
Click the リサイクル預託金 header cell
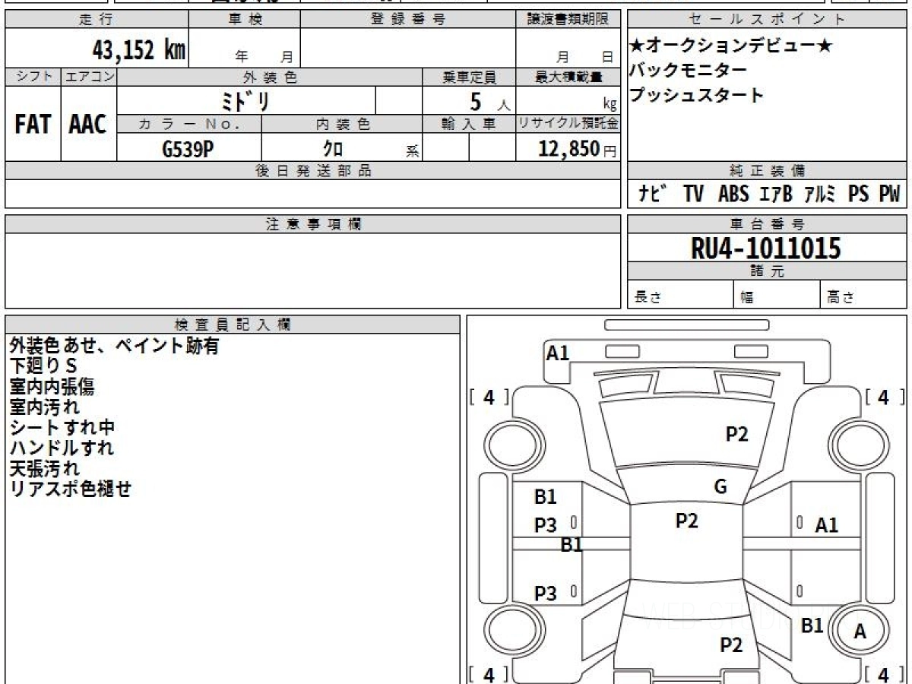click(x=568, y=124)
